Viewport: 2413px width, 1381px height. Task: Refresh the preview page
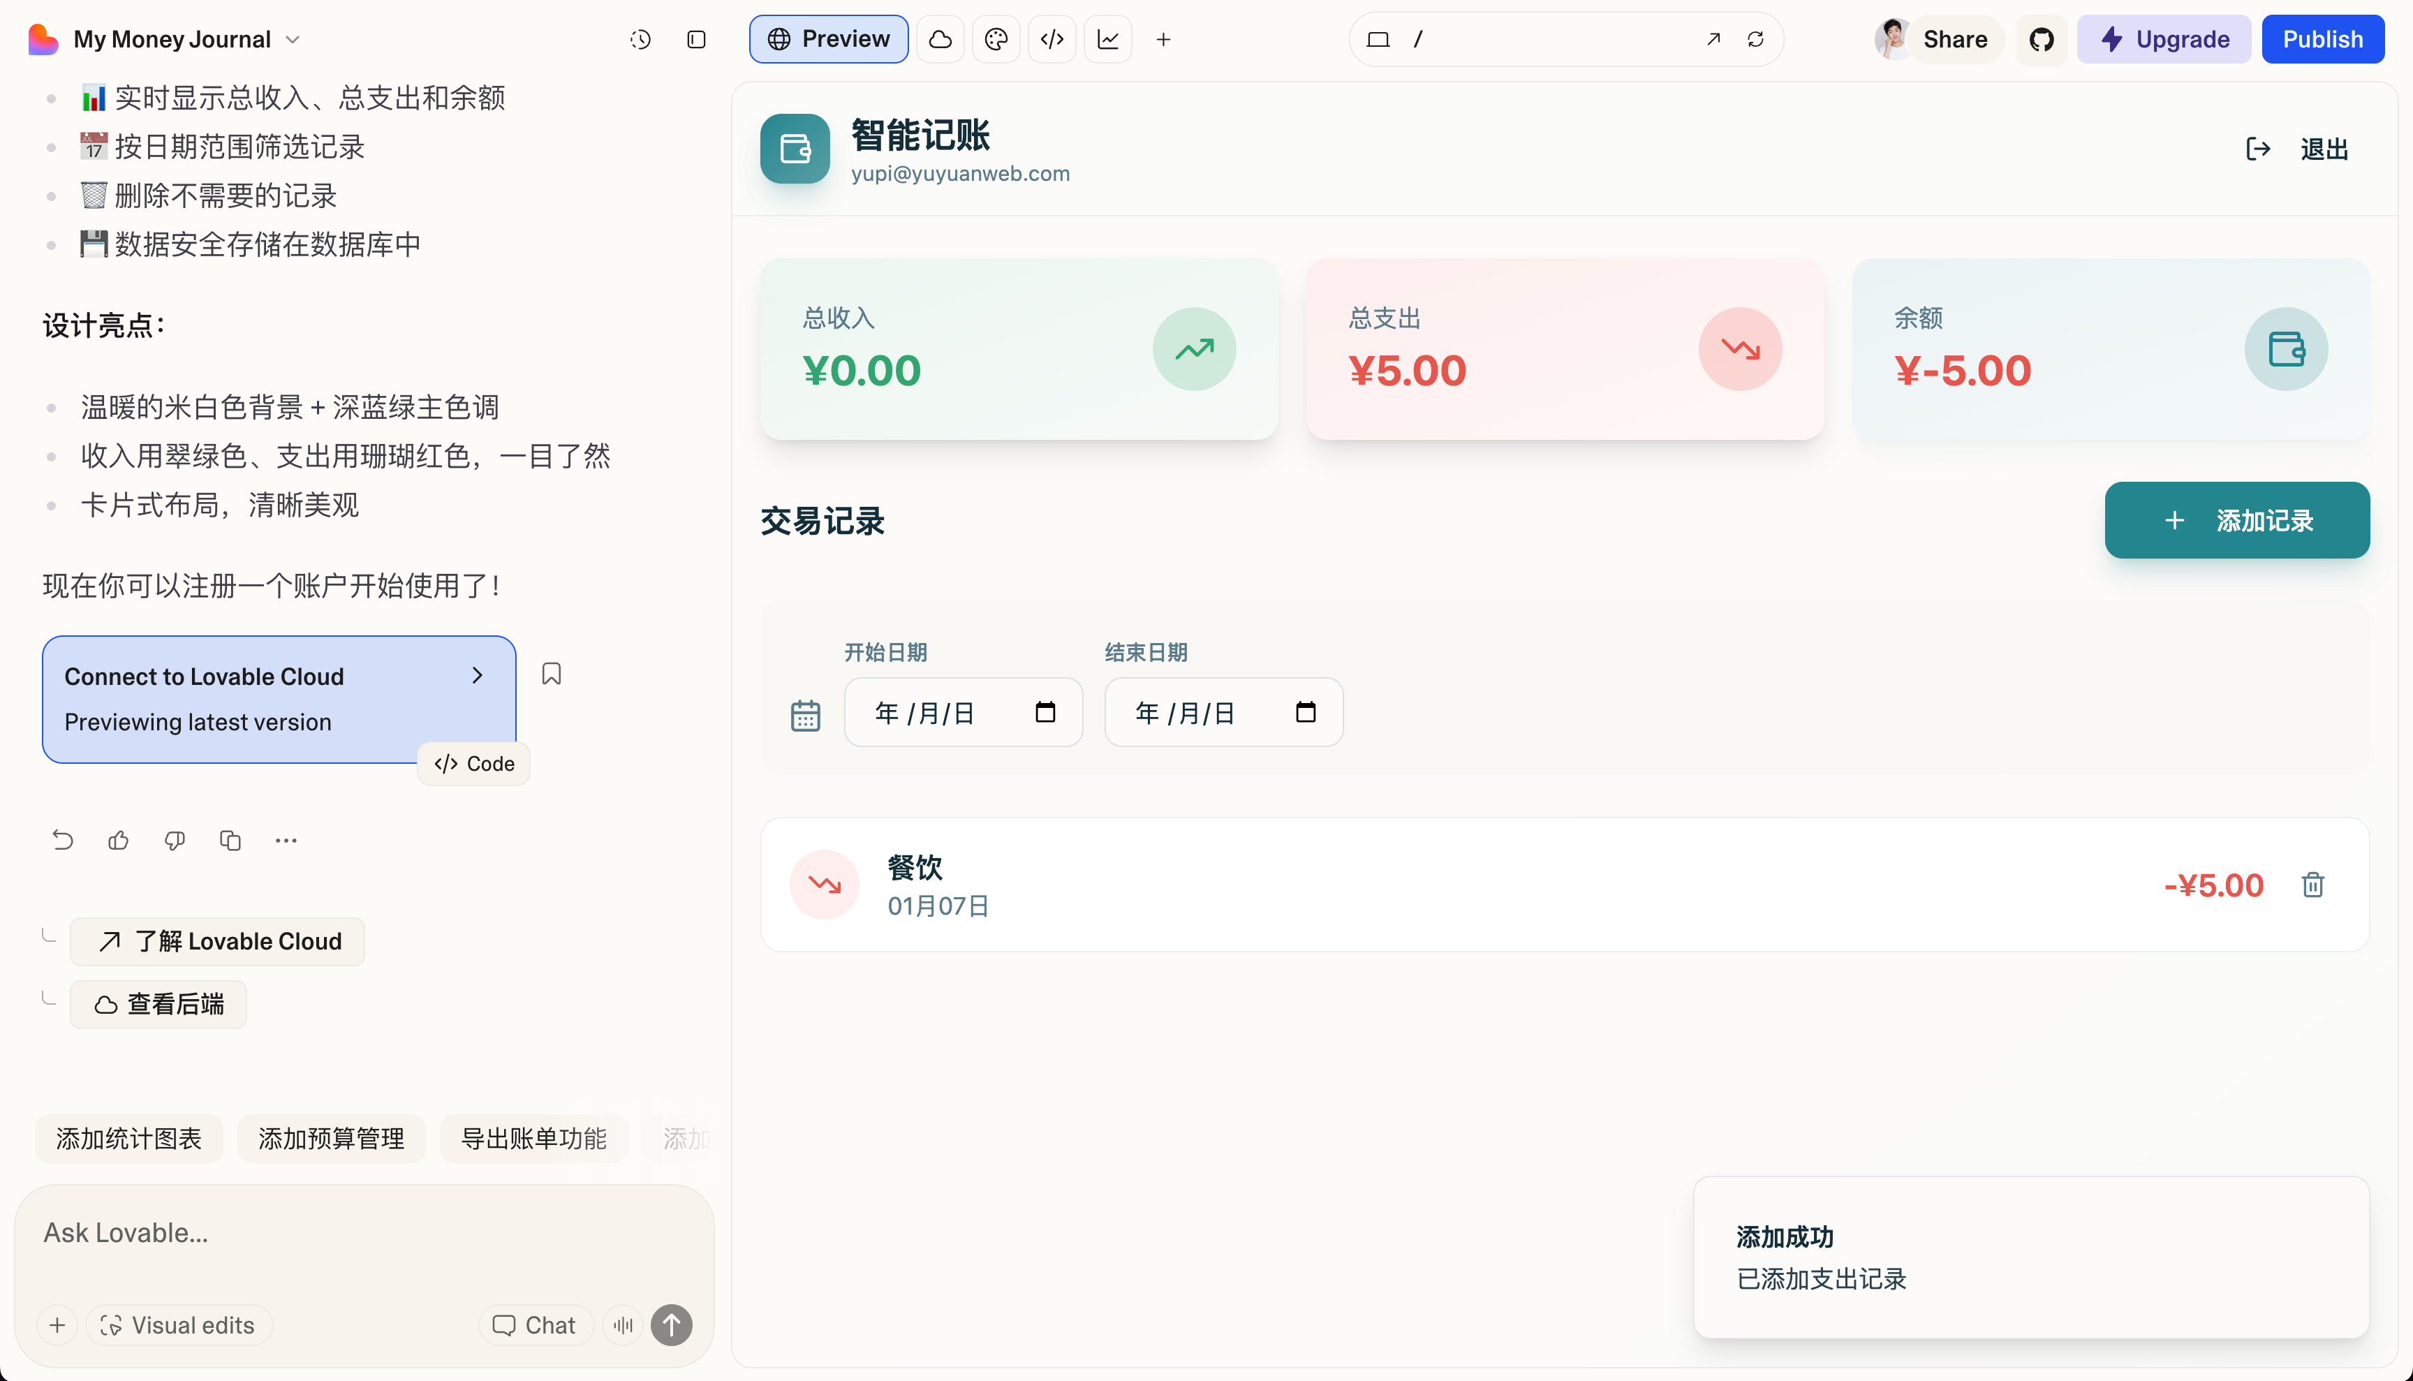tap(1756, 39)
